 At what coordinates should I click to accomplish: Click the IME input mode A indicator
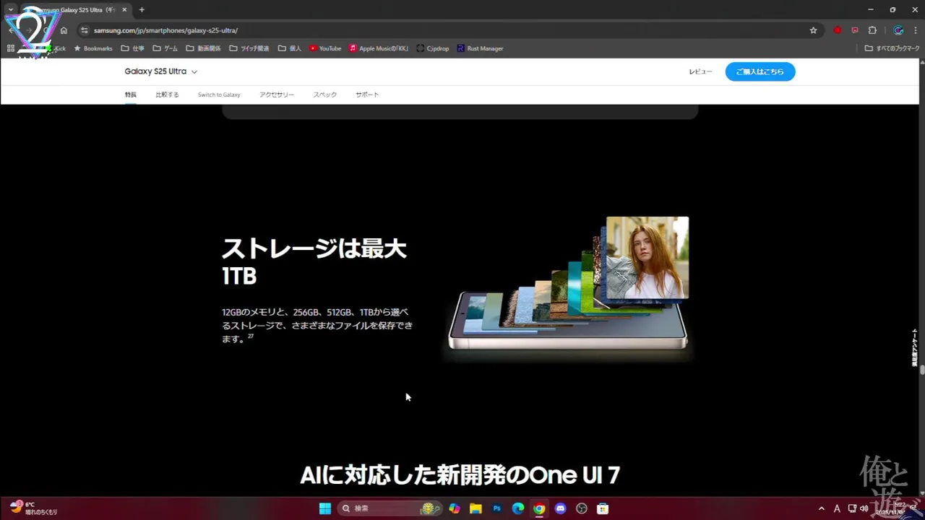pyautogui.click(x=837, y=508)
